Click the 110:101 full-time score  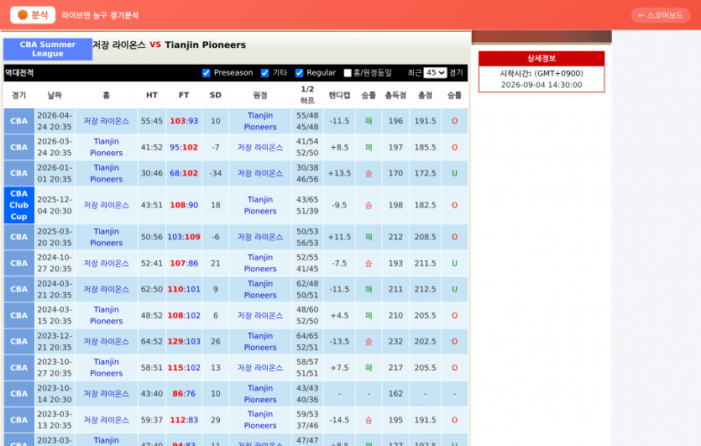(x=184, y=290)
